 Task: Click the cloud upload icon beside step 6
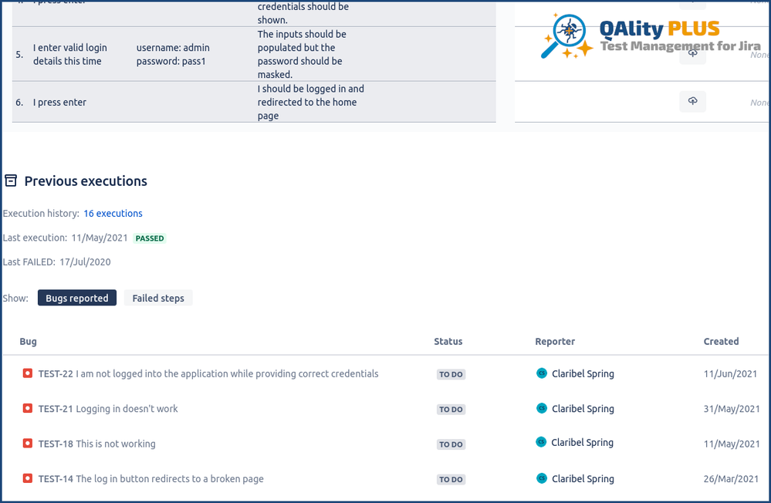point(692,101)
